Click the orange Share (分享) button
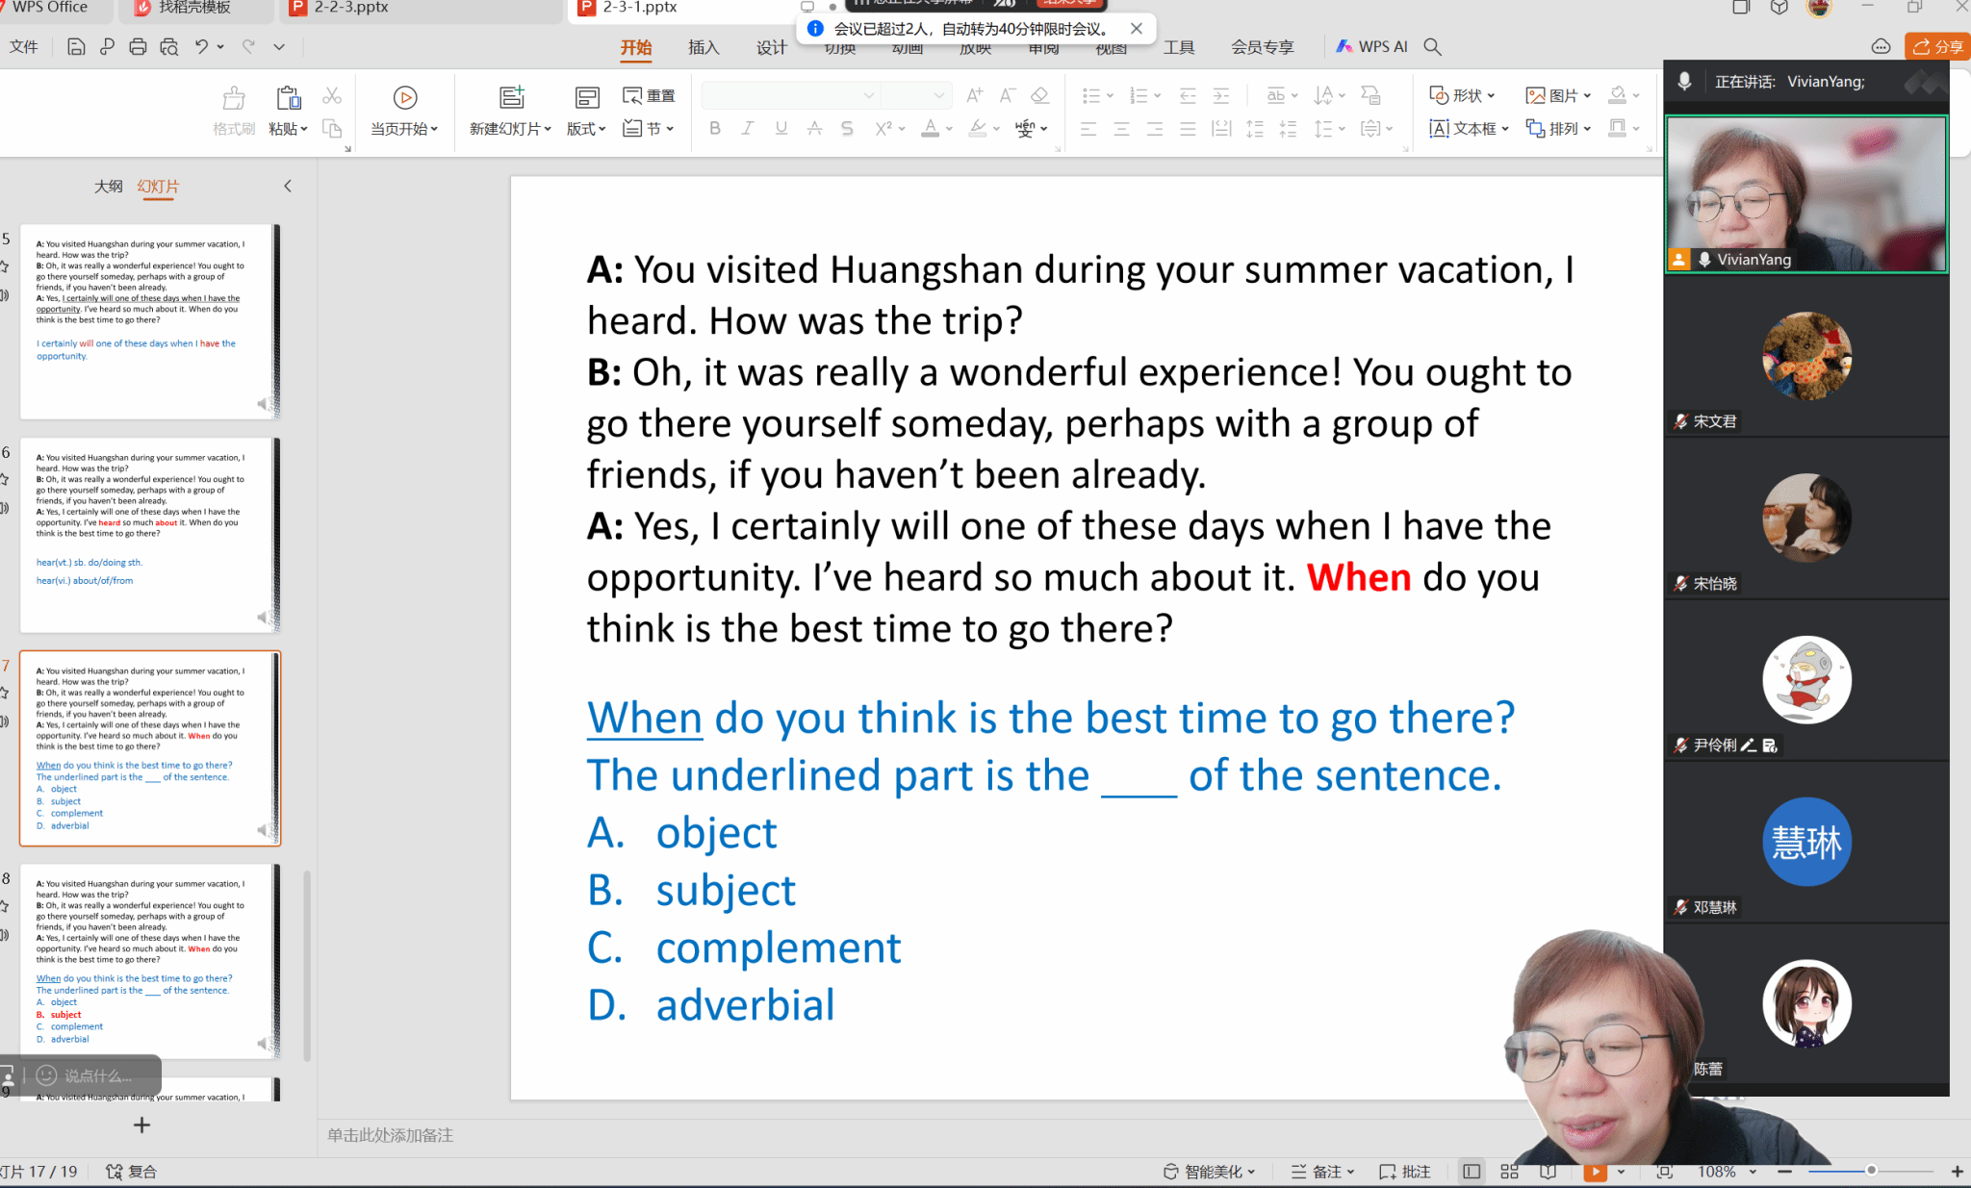The width and height of the screenshot is (1971, 1188). (x=1937, y=46)
